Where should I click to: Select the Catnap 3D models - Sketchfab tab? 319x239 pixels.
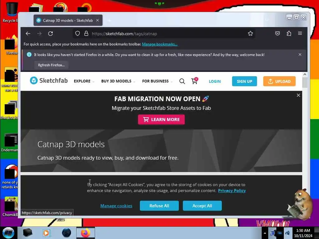point(68,20)
